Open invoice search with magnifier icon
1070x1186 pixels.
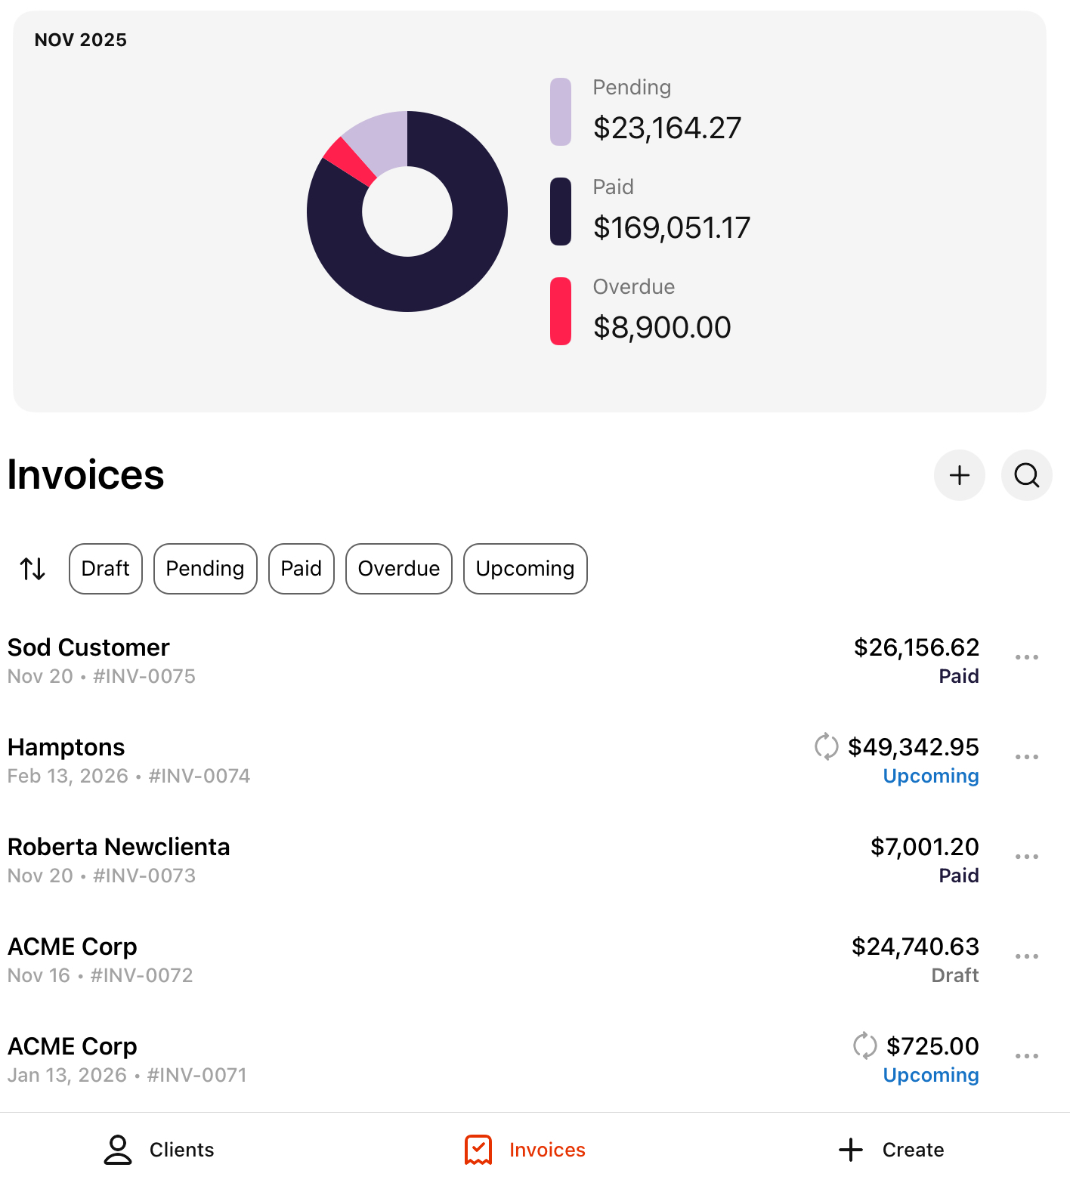[1026, 475]
